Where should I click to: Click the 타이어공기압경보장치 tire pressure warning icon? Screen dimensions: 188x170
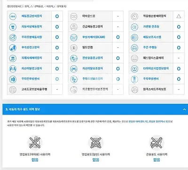[x=134, y=69]
